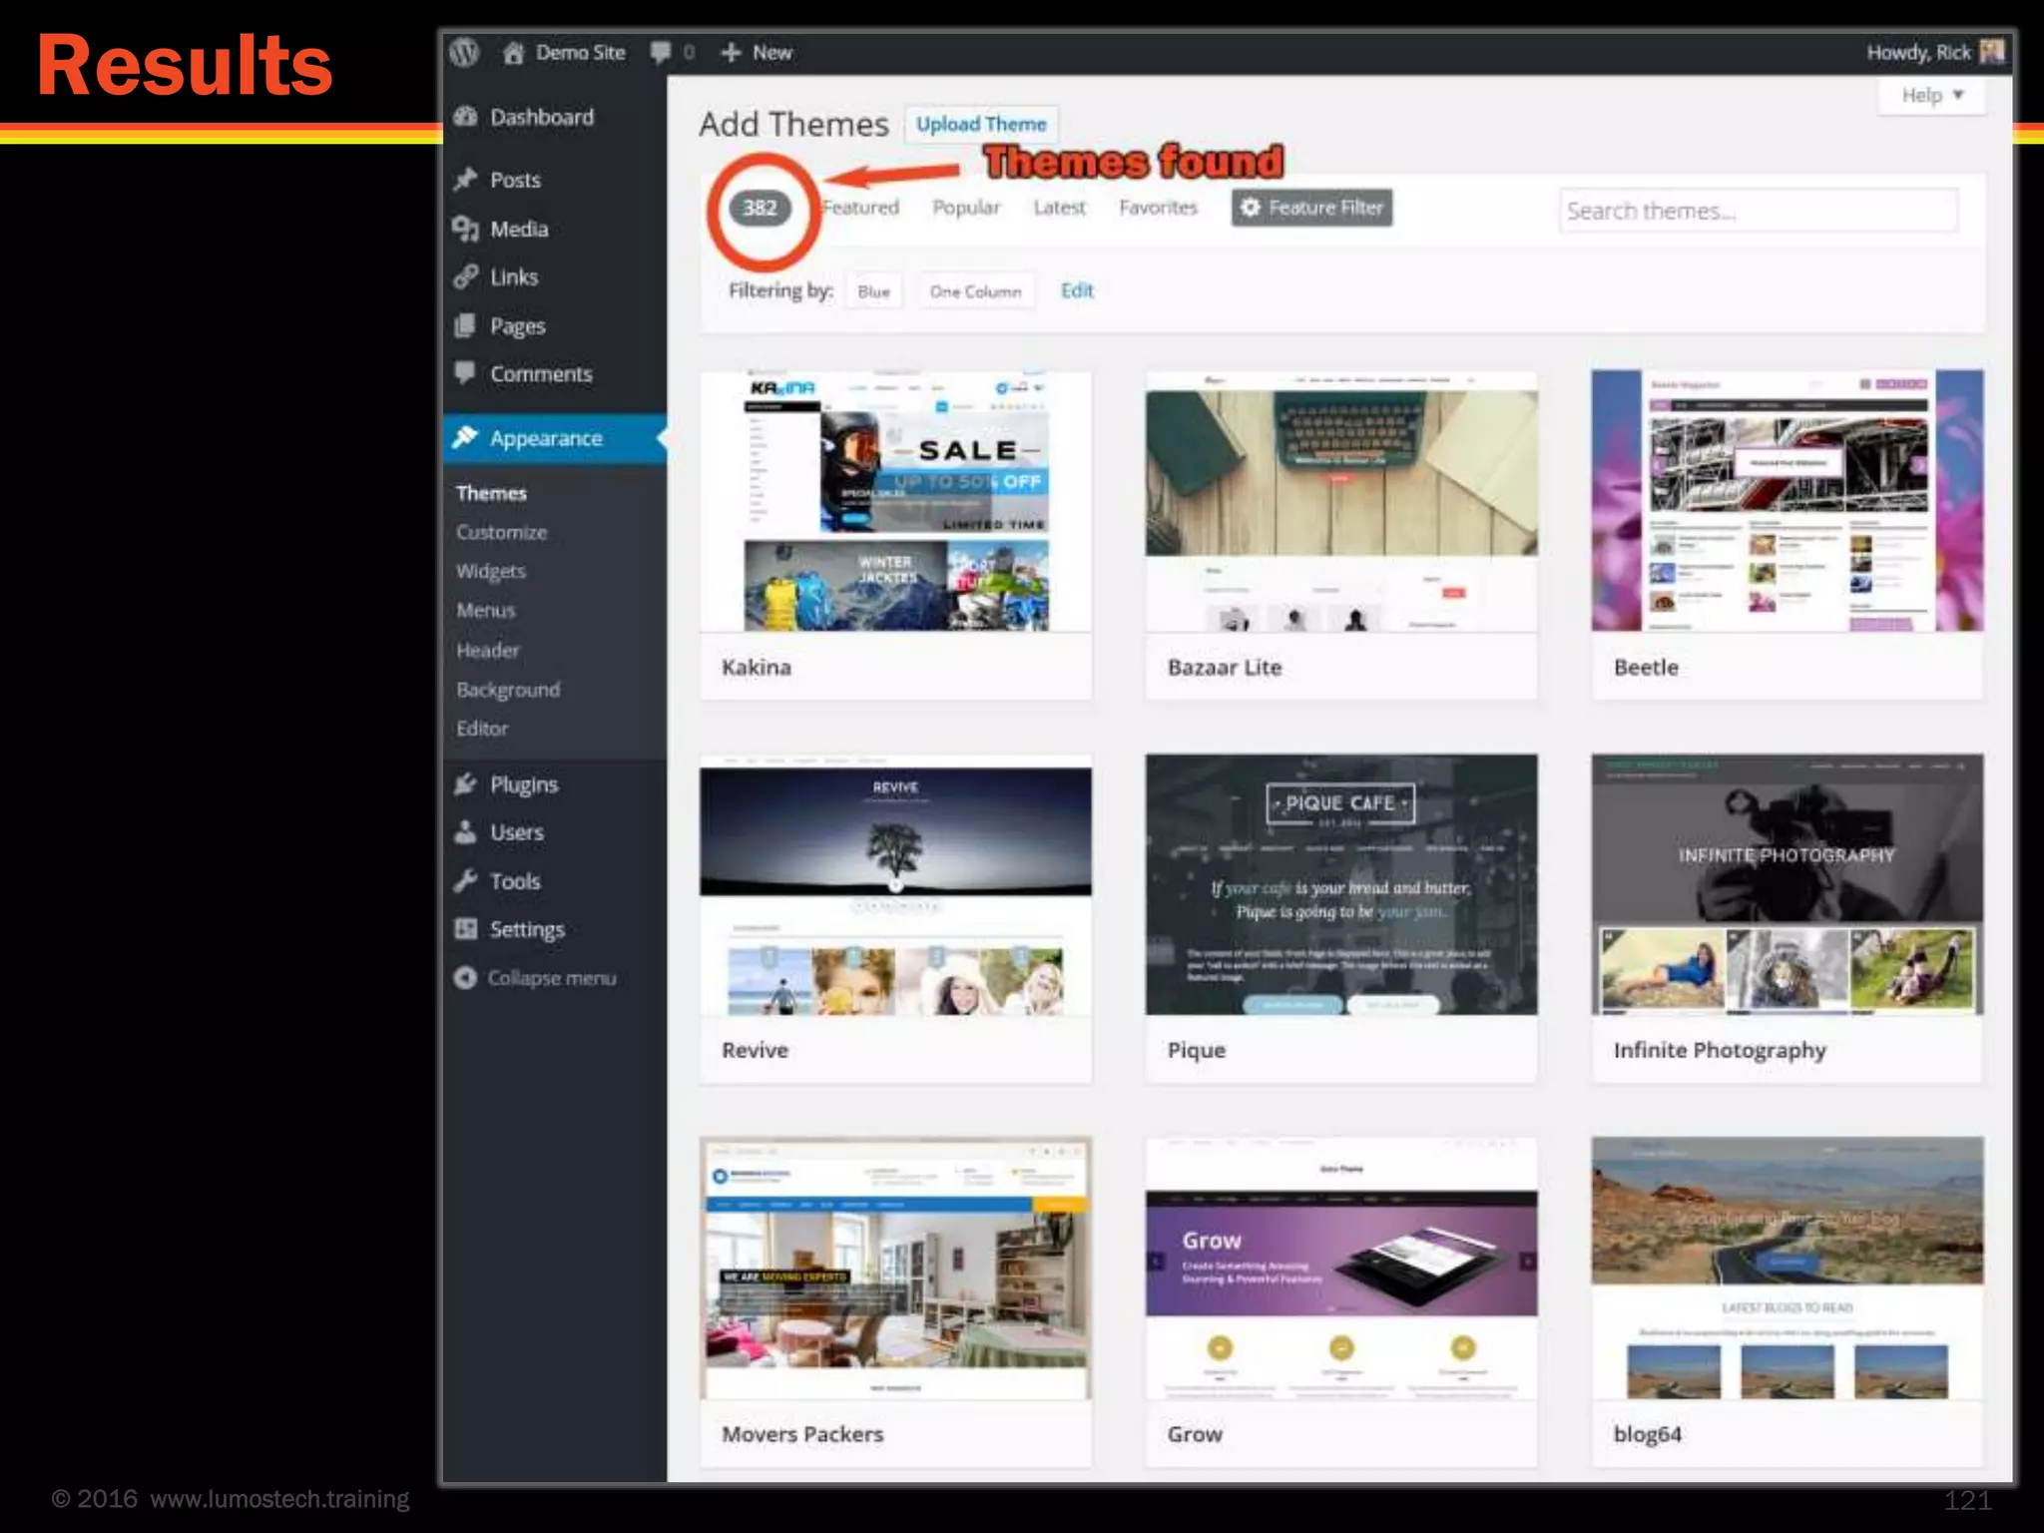The height and width of the screenshot is (1533, 2044).
Task: Expand the Help dropdown
Action: pos(1931,96)
